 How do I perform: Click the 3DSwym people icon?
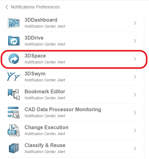tap(14, 77)
